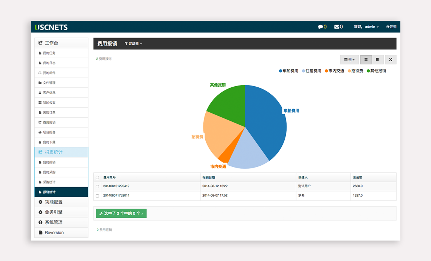Click the chat comments notification icon
The height and width of the screenshot is (261, 431).
pos(320,27)
